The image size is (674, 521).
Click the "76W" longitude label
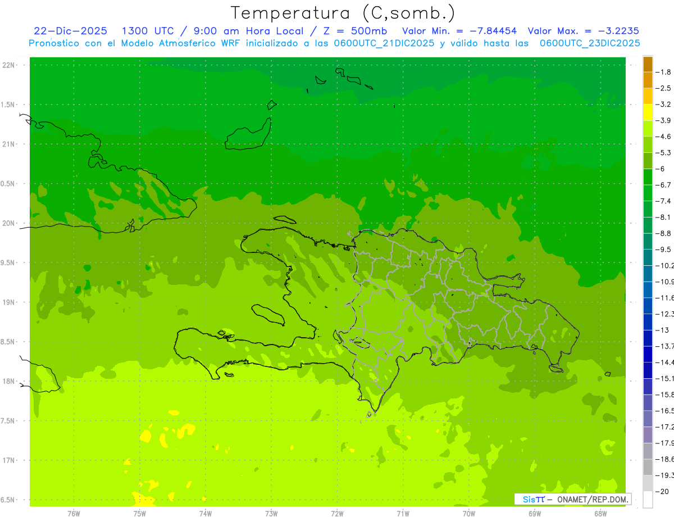pyautogui.click(x=74, y=514)
